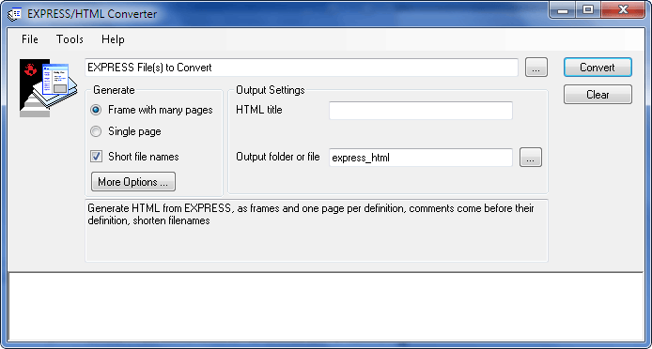Click the Generate HTML from EXPRESS description text
The image size is (652, 349).
[x=311, y=215]
